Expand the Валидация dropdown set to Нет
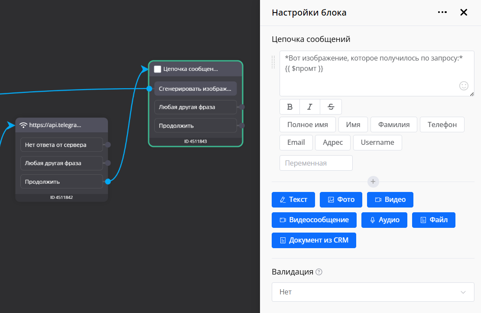Screen dimensions: 481x313 pyautogui.click(x=373, y=292)
